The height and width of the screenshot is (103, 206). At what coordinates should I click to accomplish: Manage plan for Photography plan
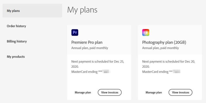(x=153, y=92)
